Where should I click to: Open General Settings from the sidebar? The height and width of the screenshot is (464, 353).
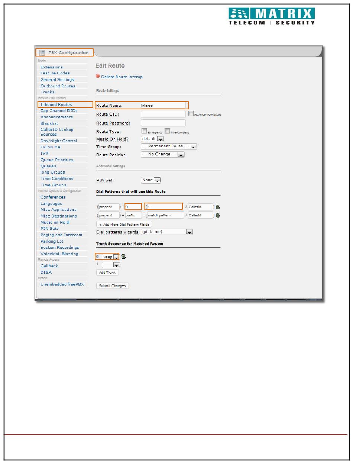coord(57,80)
